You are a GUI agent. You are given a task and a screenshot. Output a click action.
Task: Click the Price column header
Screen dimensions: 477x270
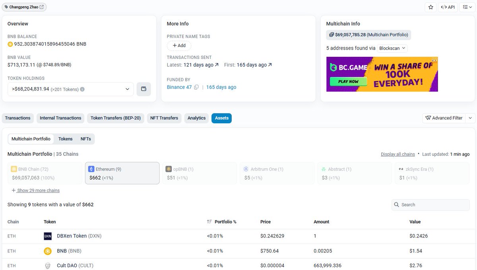pos(266,222)
